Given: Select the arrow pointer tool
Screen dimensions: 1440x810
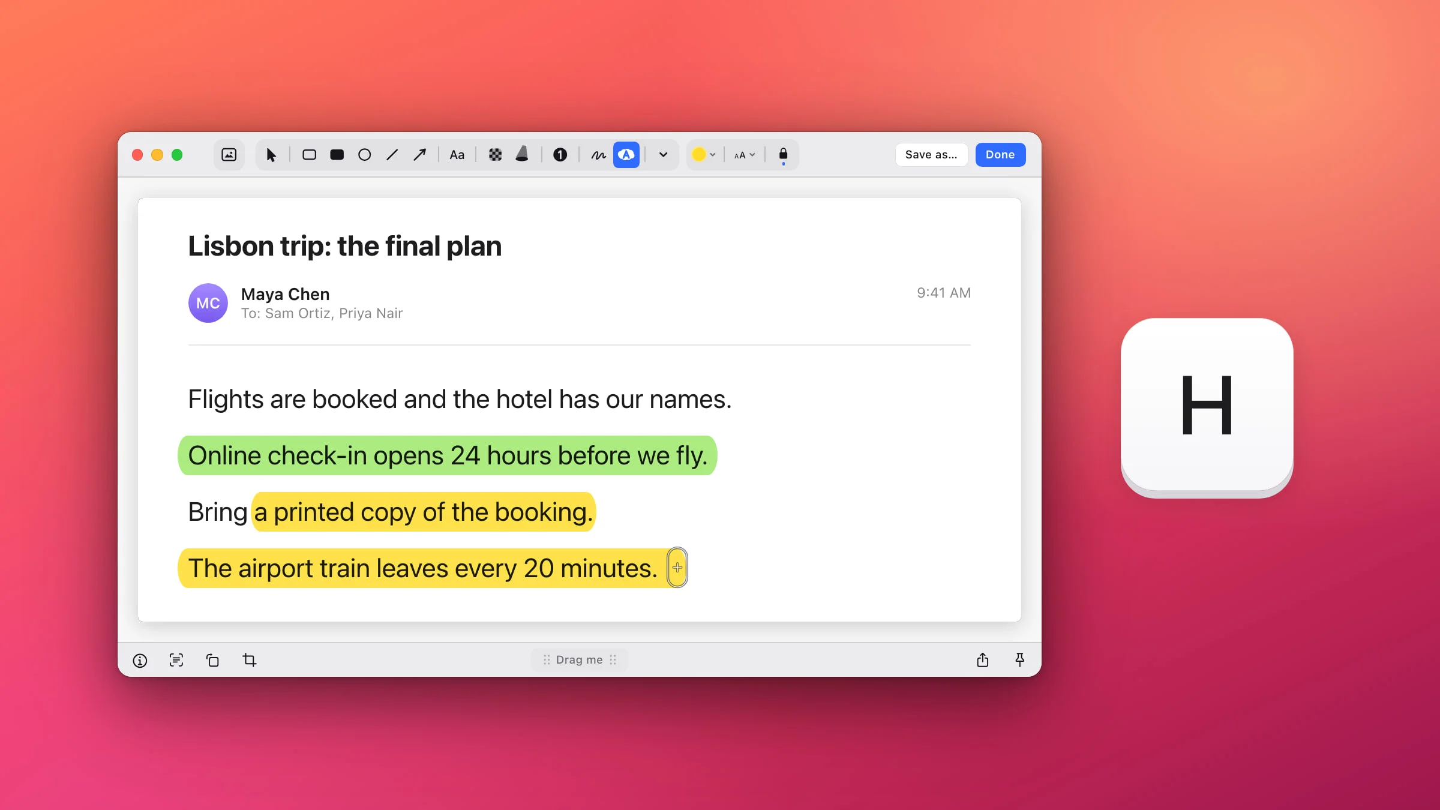Looking at the screenshot, I should [x=271, y=155].
